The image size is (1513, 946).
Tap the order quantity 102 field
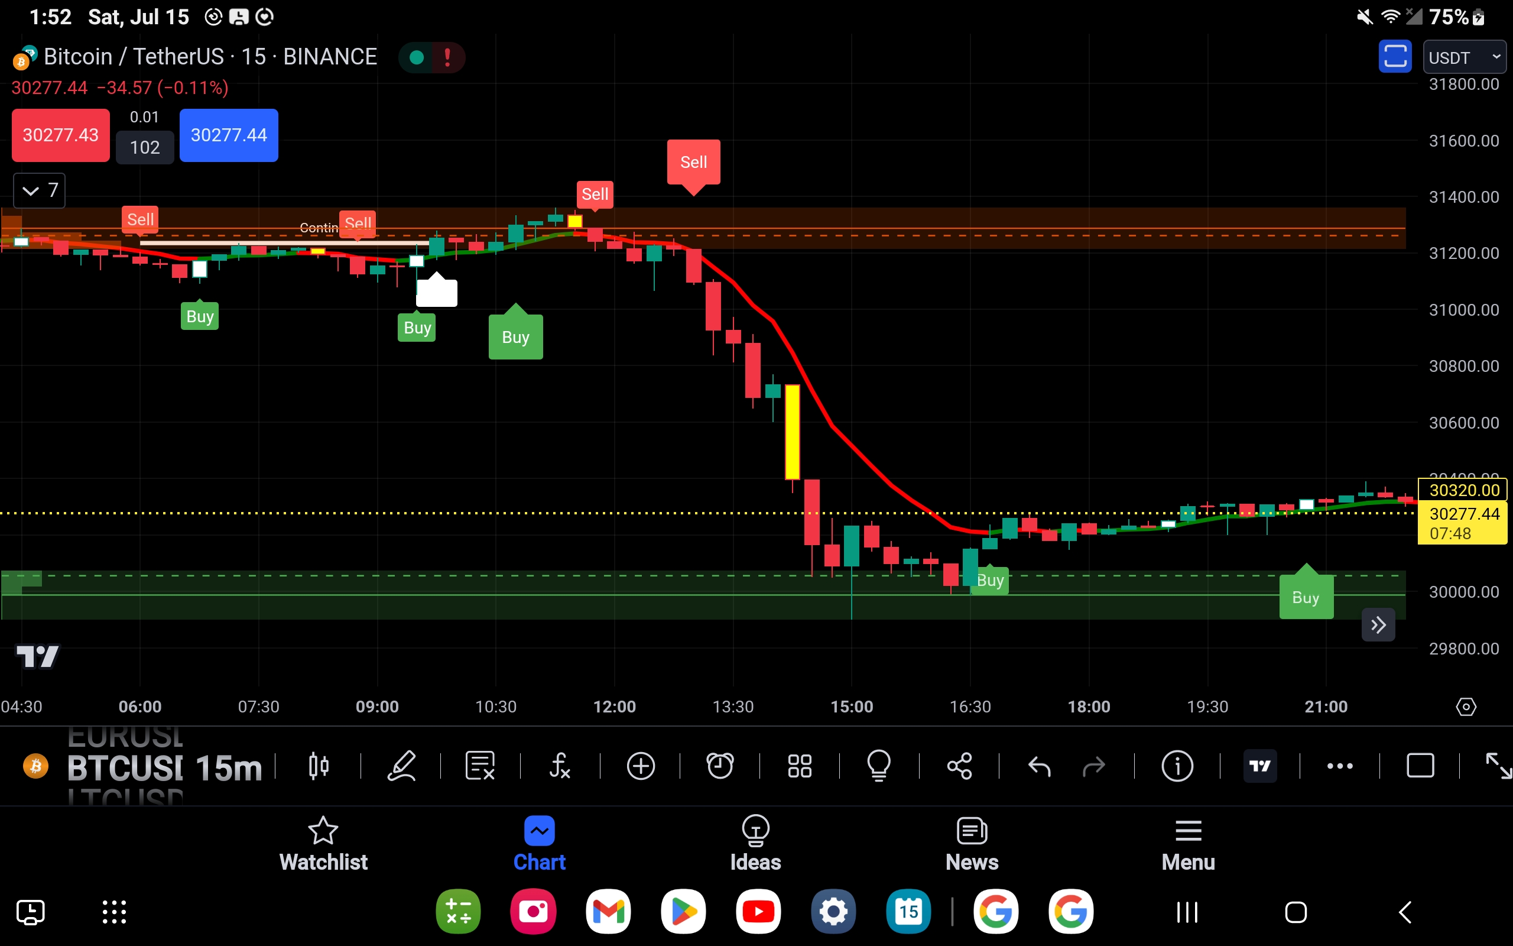coord(145,148)
